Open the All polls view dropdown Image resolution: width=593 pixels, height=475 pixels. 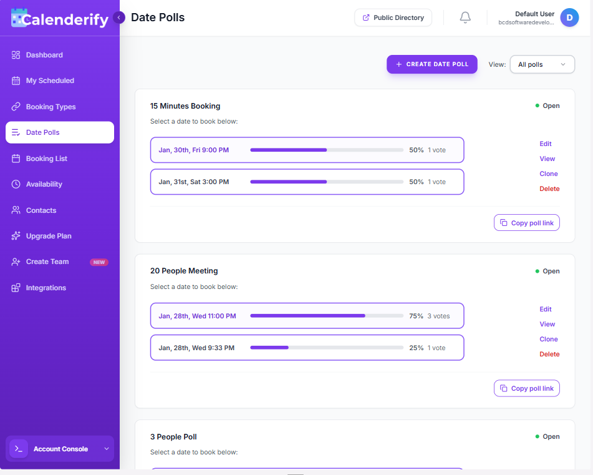[542, 64]
